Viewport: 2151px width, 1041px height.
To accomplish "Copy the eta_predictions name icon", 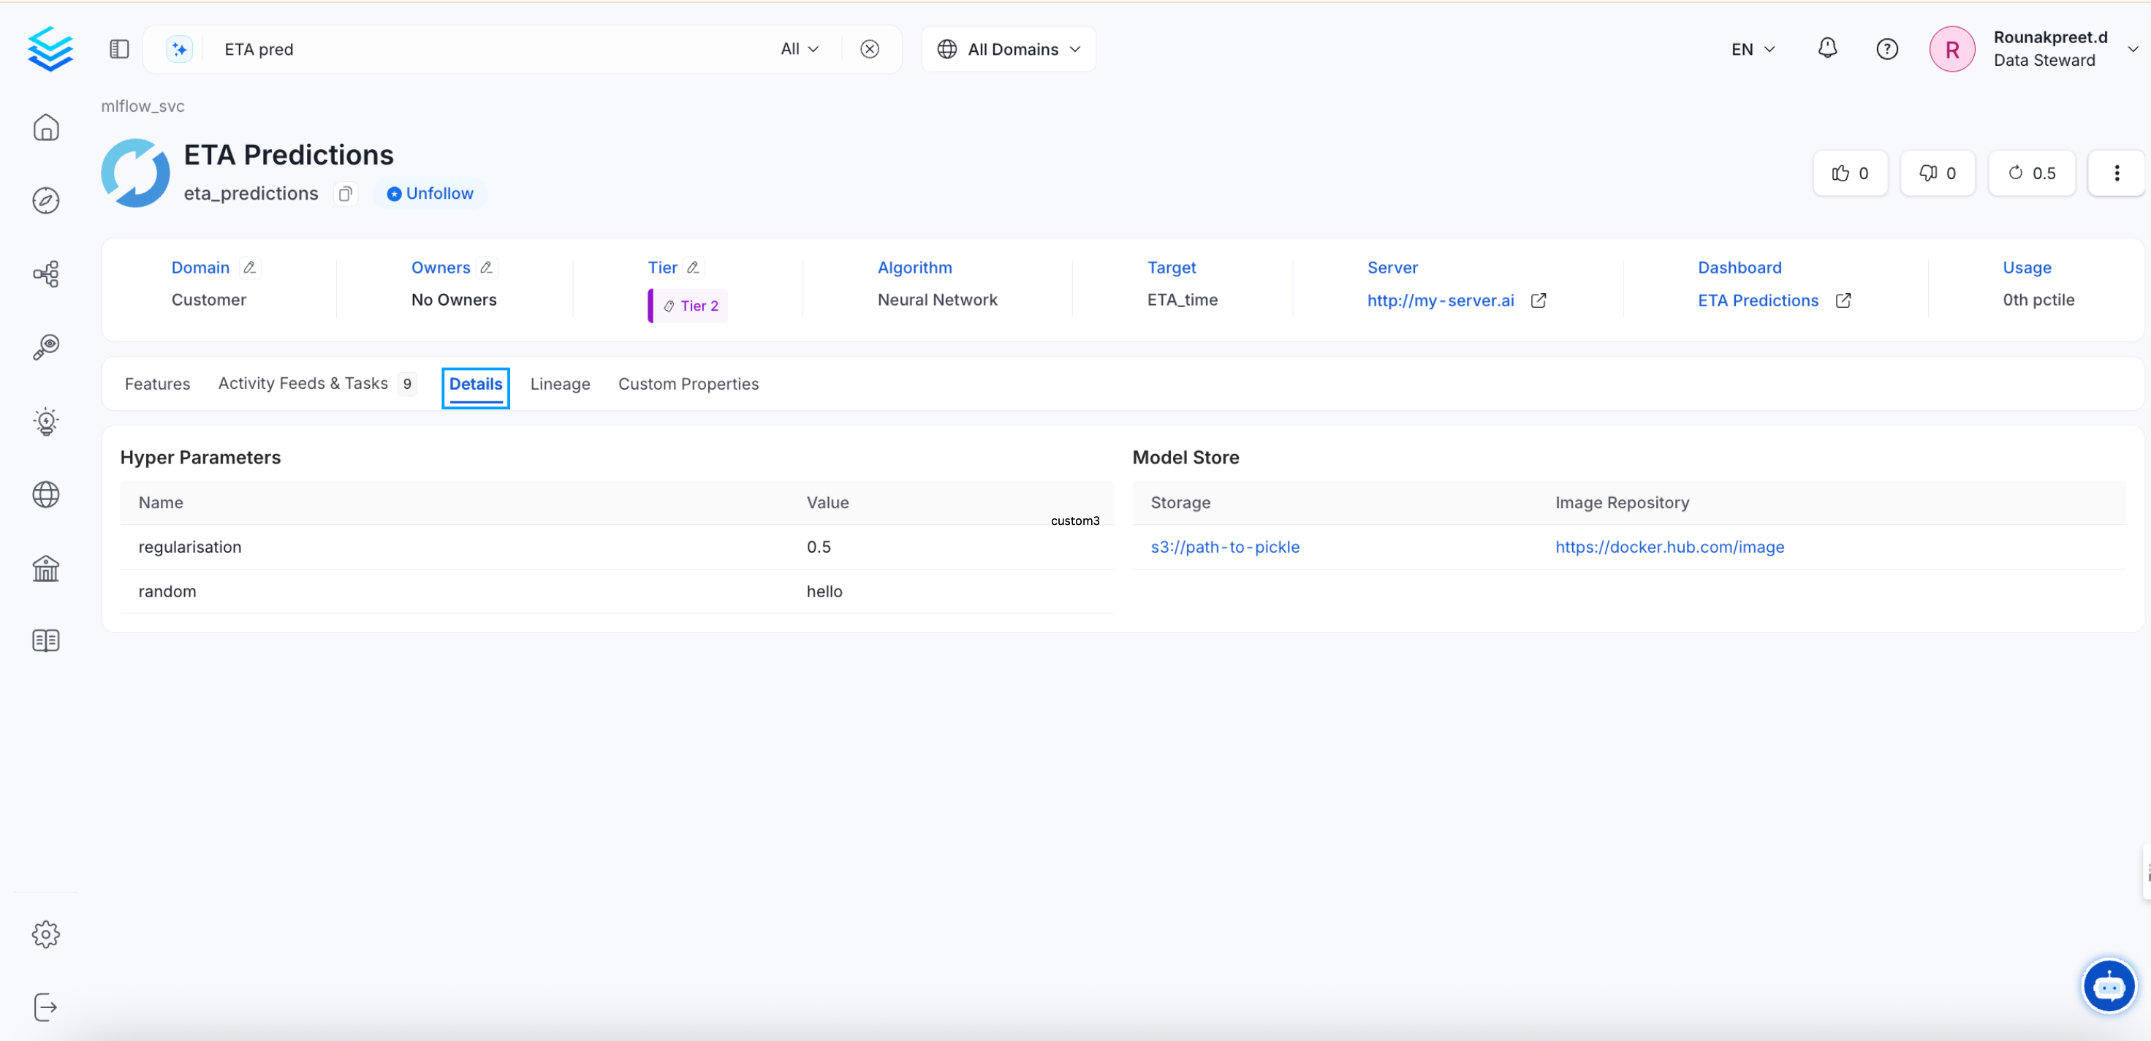I will pyautogui.click(x=345, y=194).
